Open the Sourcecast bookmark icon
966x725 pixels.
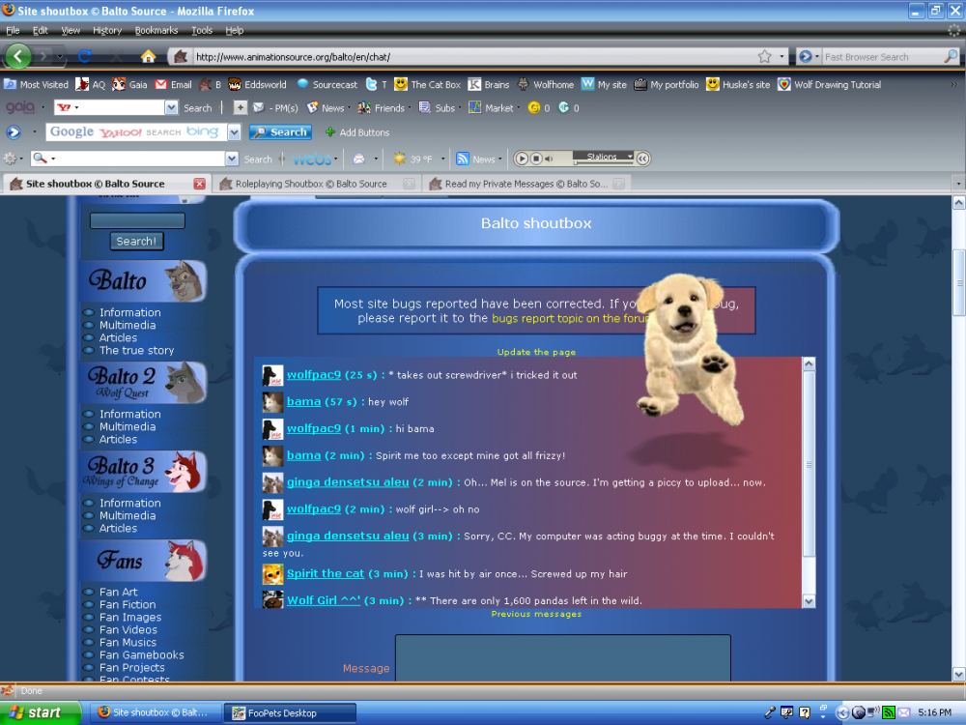[x=302, y=84]
